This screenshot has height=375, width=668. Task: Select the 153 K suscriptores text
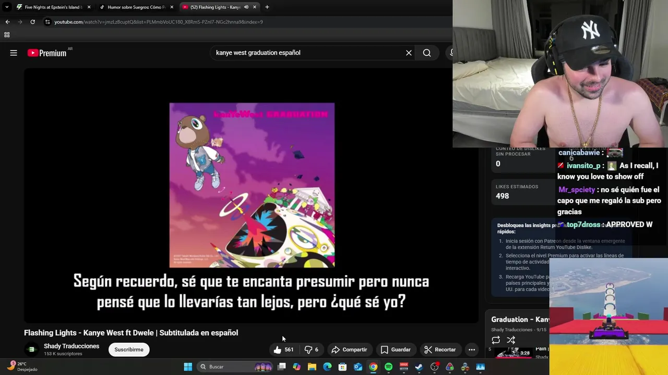click(x=63, y=354)
